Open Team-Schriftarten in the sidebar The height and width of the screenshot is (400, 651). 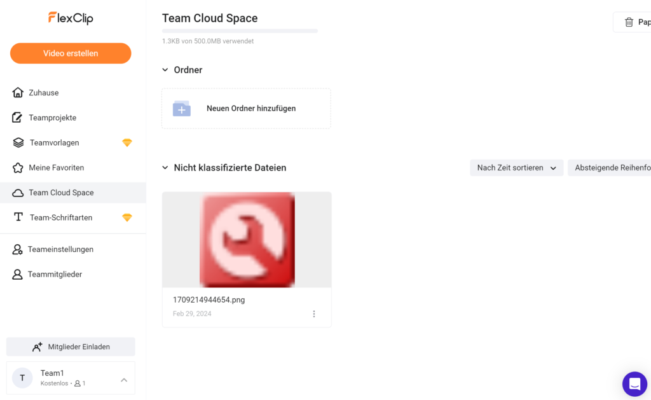(x=73, y=217)
